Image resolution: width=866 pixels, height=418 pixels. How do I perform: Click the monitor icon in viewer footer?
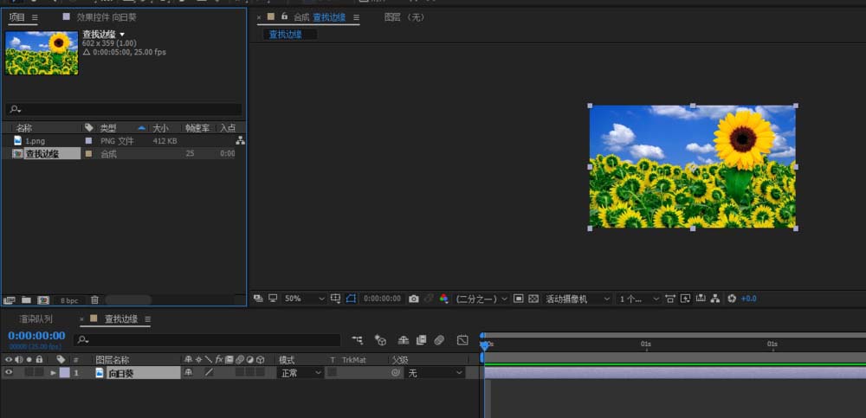tap(273, 299)
